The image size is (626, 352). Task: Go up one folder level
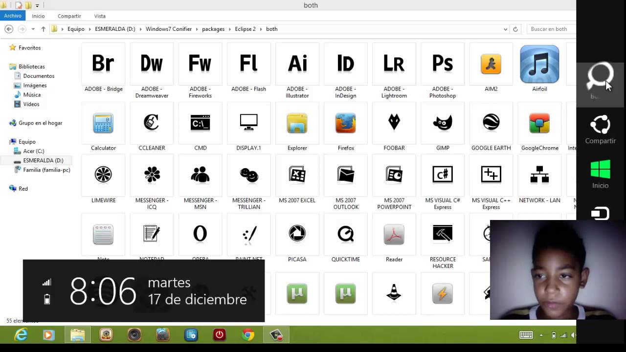[43, 29]
